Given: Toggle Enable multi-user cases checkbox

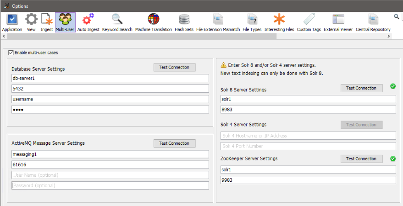Looking at the screenshot, I should (x=11, y=53).
